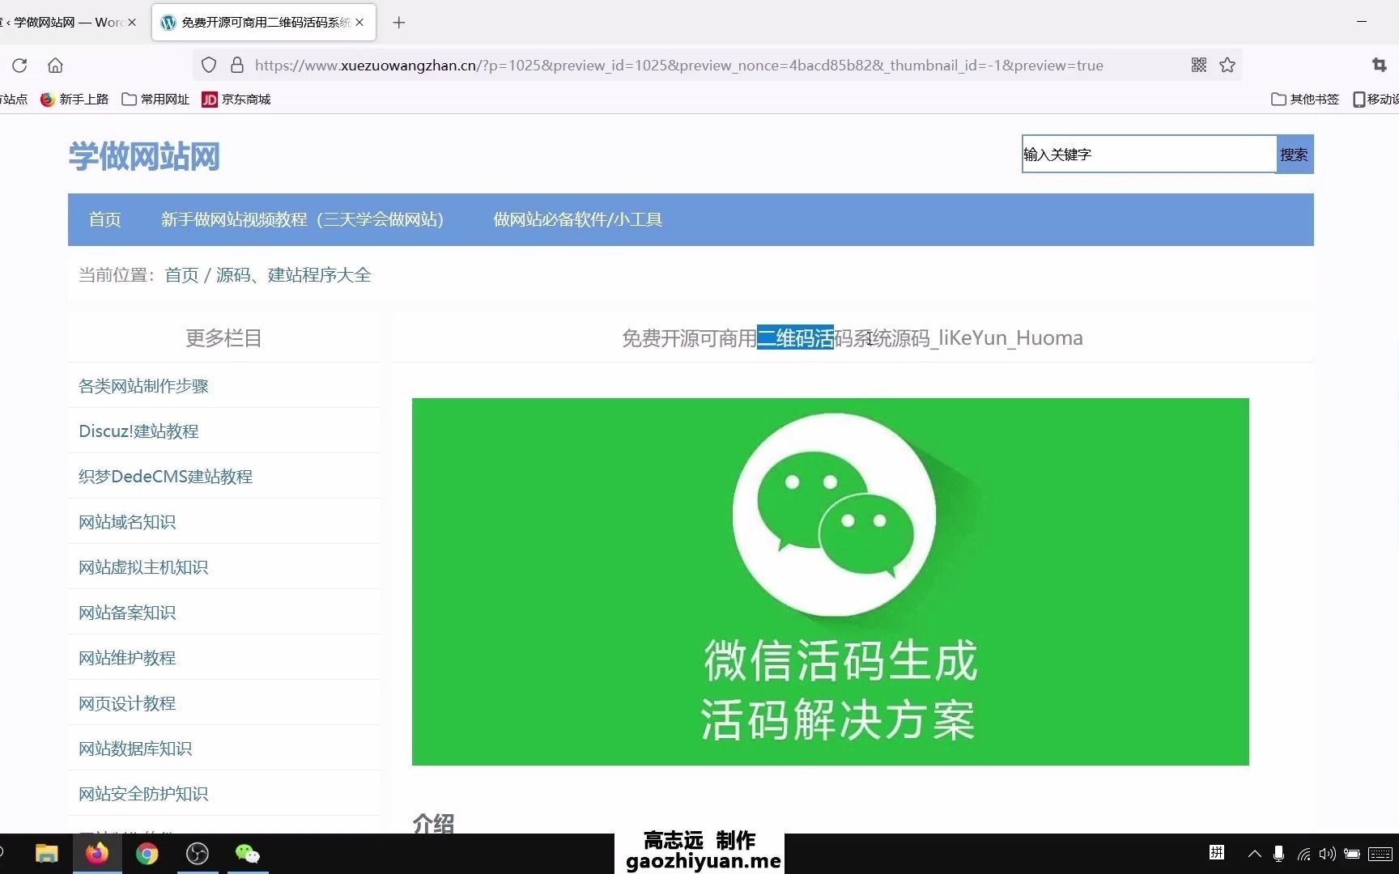1399x874 pixels.
Task: Open 首页 in the navigation bar
Action: pos(104,219)
